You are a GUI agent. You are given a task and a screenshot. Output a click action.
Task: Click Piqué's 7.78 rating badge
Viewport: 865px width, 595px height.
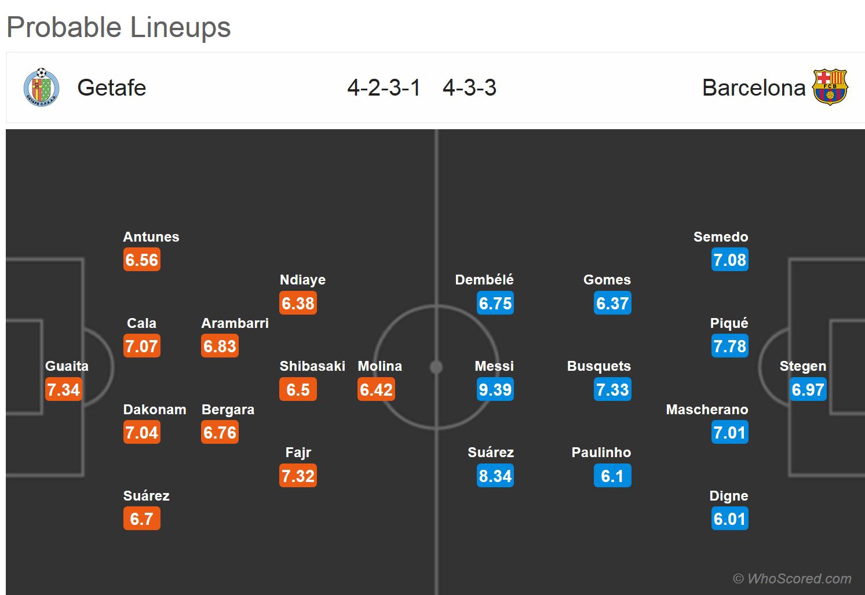(x=729, y=346)
